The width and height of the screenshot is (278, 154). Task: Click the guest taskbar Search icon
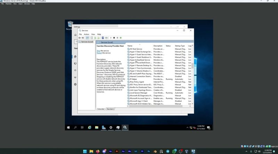pyautogui.click(x=75, y=127)
